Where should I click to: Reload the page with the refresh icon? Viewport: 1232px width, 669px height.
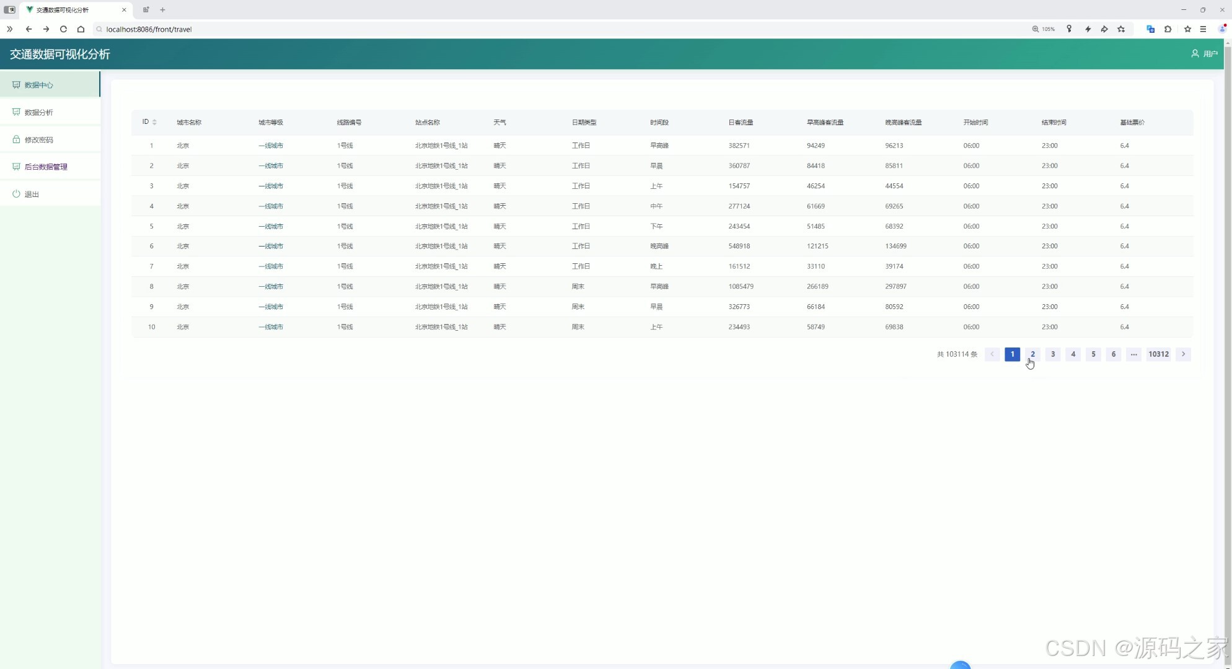63,29
